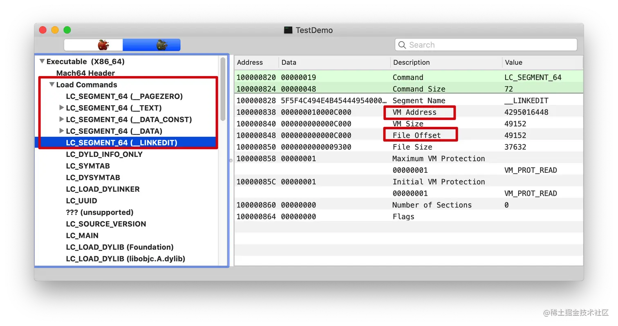Click the File Offset description cell
This screenshot has width=618, height=326.
tap(416, 135)
